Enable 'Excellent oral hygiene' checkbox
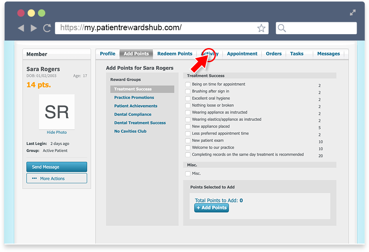Image resolution: width=369 pixels, height=252 pixels. (188, 99)
